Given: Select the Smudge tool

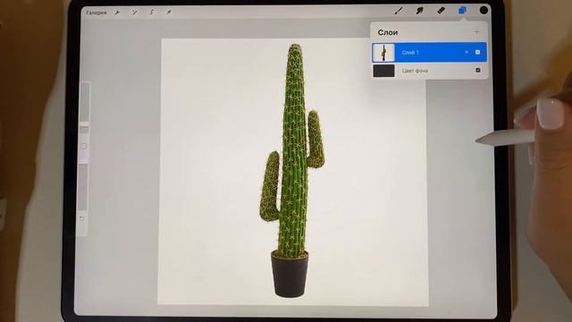Looking at the screenshot, I should pos(419,11).
